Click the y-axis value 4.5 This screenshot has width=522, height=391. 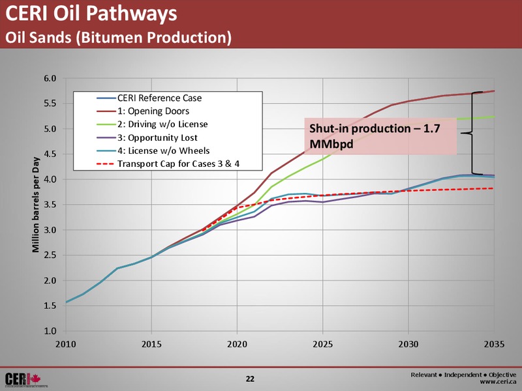pyautogui.click(x=50, y=154)
